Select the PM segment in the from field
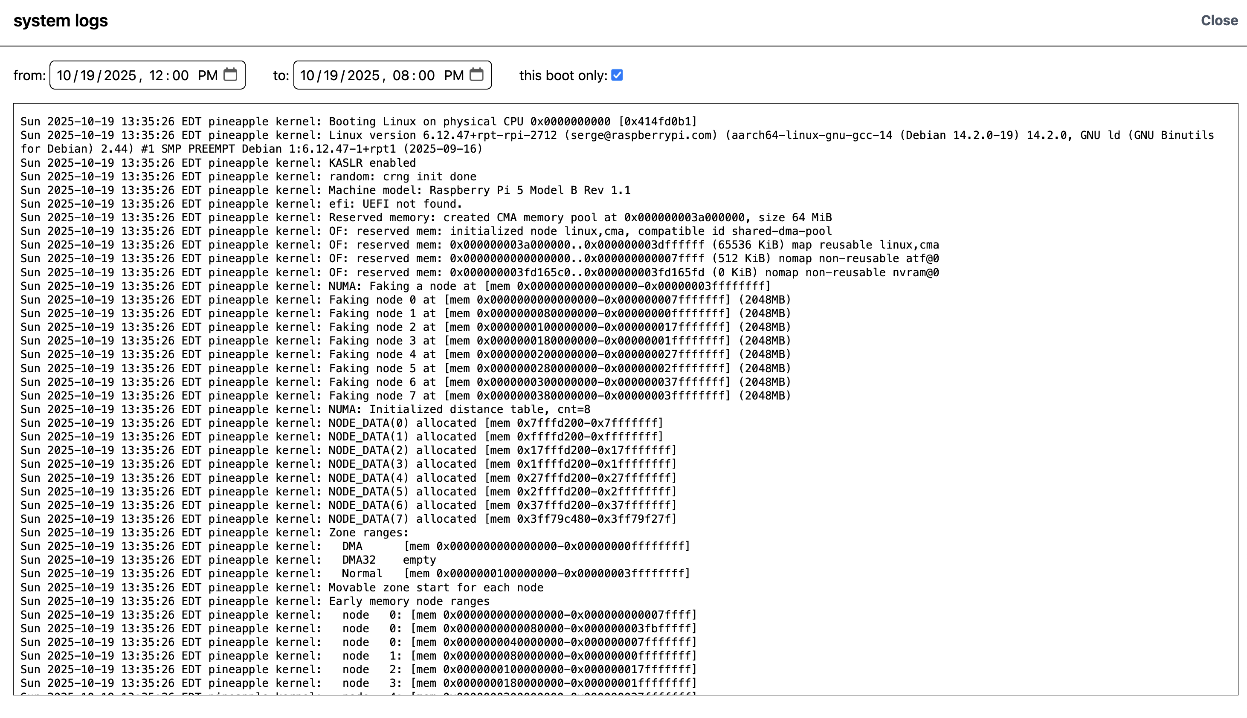 (208, 75)
